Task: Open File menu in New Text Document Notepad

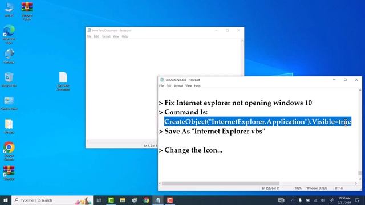Action: click(89, 36)
